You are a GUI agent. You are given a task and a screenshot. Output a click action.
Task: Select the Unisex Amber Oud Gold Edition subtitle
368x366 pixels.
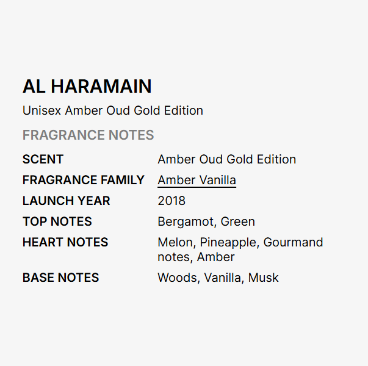113,110
